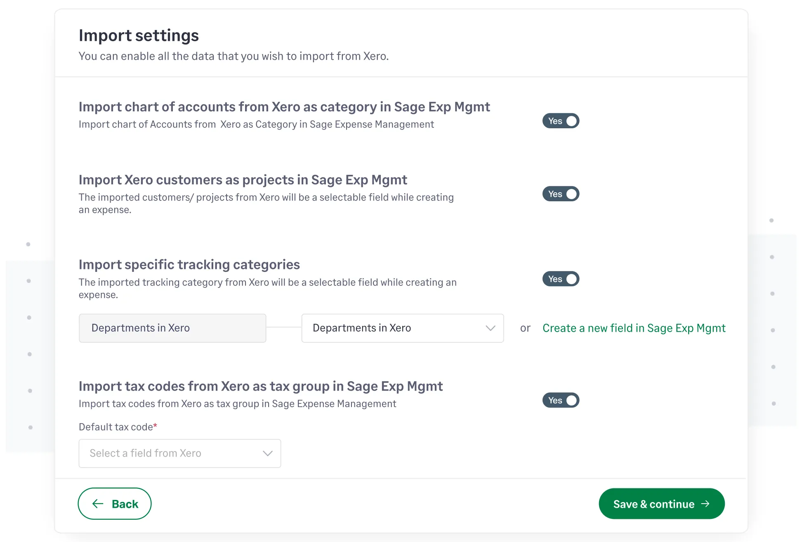Toggle off specific tracking categories import

[561, 279]
